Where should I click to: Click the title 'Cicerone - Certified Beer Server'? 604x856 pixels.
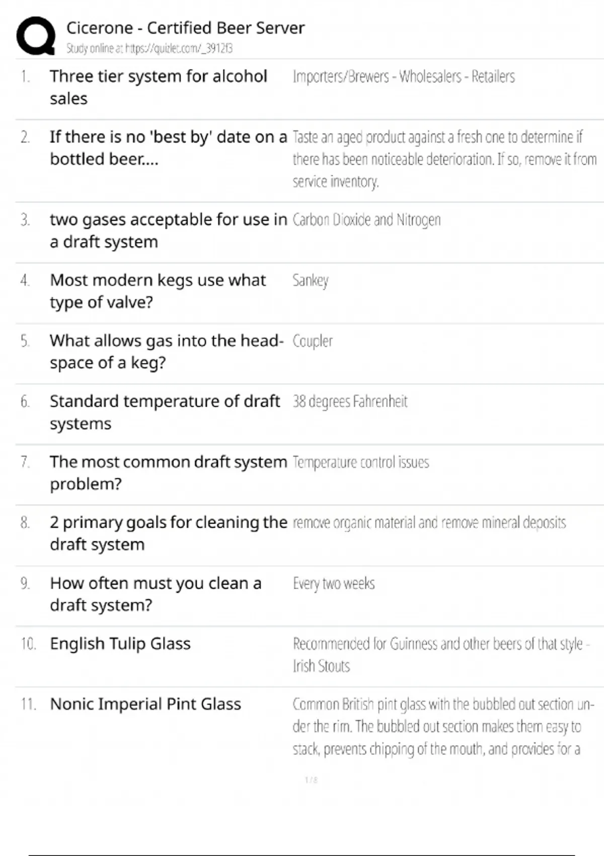[185, 28]
